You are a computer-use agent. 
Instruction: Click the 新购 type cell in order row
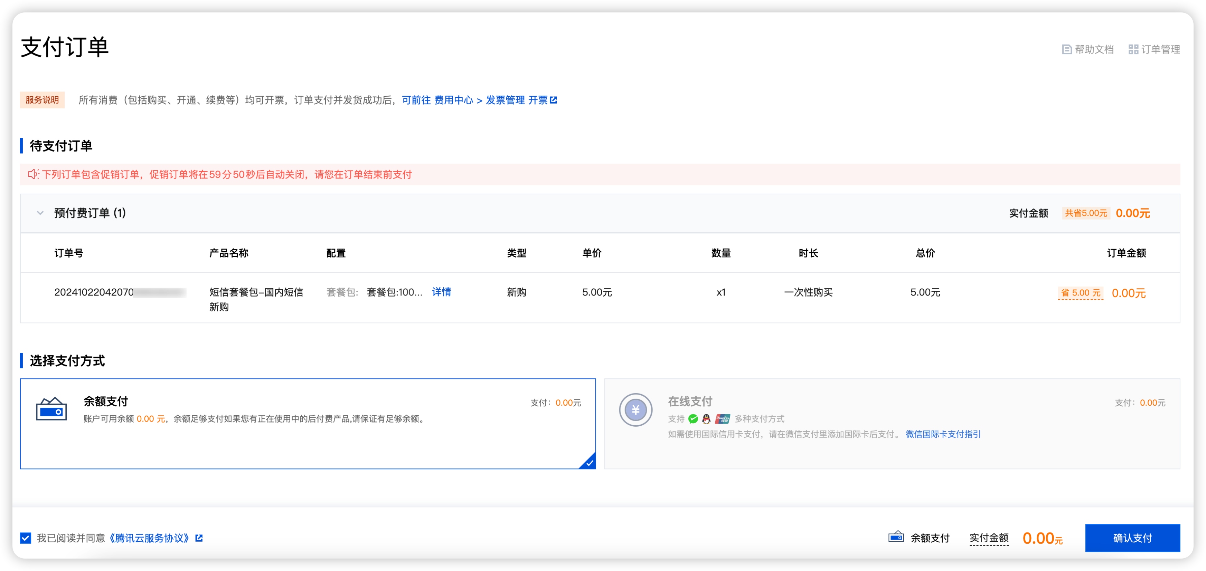516,292
